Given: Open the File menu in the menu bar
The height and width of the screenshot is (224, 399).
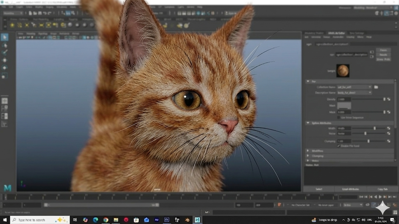Looking at the screenshot, I should point(4,7).
